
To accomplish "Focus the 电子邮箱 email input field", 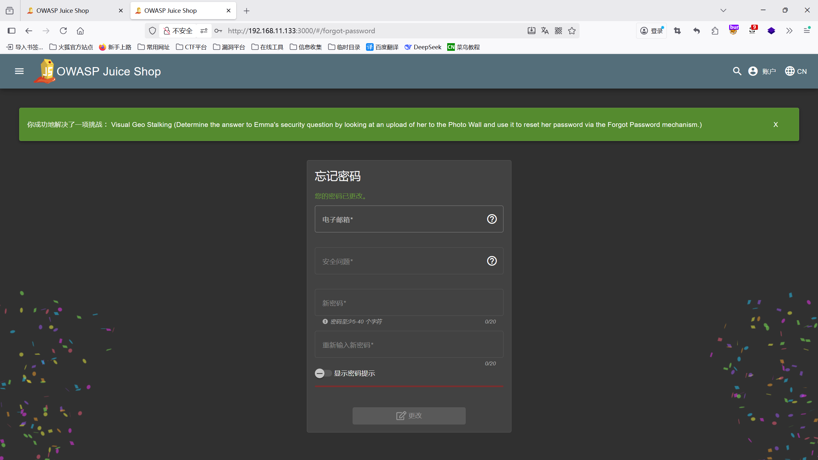I will (400, 219).
